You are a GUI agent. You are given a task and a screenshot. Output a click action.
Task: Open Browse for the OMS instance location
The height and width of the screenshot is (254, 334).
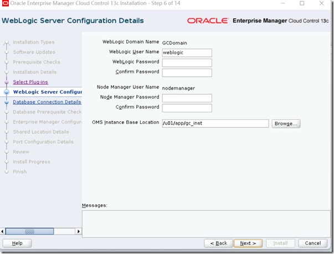pos(286,123)
